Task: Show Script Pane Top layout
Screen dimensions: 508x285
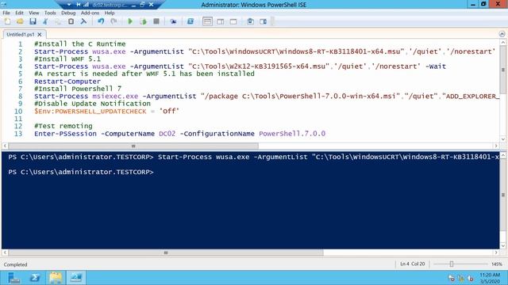Action: tap(207, 21)
